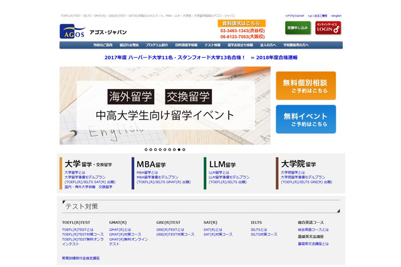401x267 pixels.
Task: Click the blue 無料イベント banner
Action: click(x=305, y=119)
